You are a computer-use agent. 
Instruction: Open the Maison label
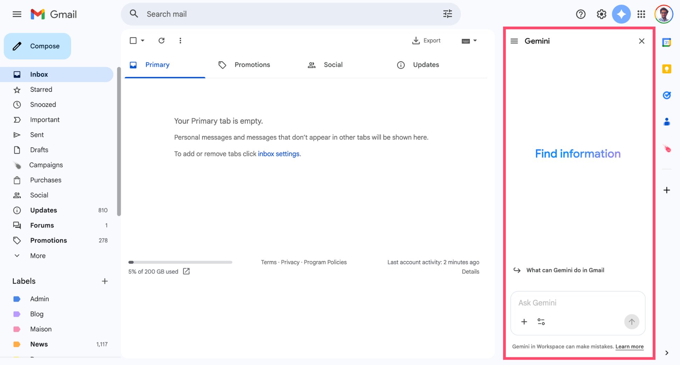pyautogui.click(x=57, y=329)
